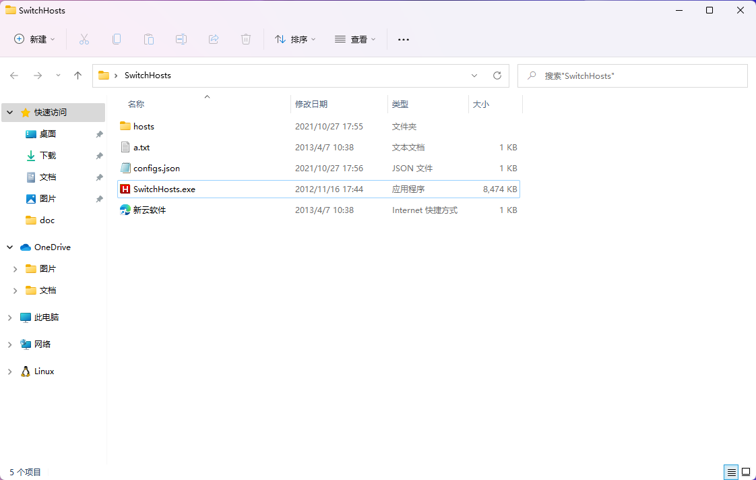Open the 新建 new item dropdown
The width and height of the screenshot is (756, 480).
34,39
